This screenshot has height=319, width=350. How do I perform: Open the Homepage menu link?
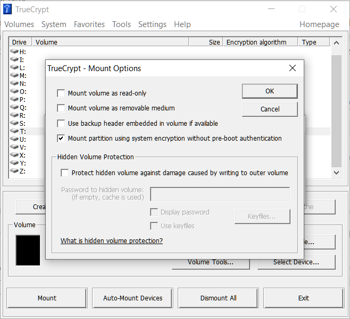coord(319,24)
